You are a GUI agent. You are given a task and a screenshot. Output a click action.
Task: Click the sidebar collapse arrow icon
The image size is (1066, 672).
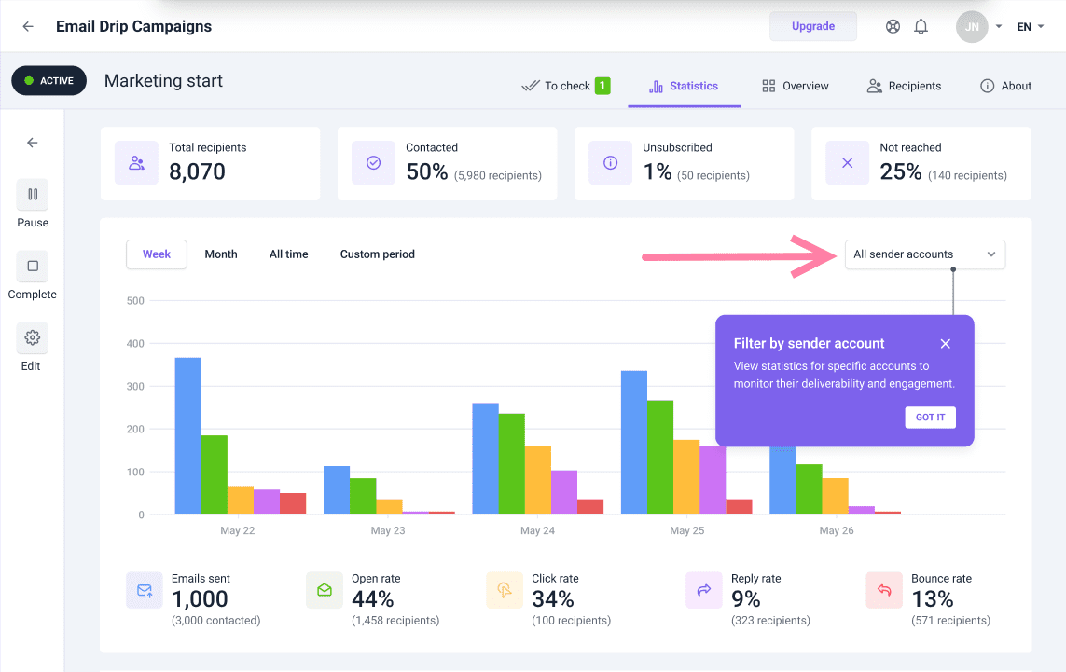click(33, 143)
